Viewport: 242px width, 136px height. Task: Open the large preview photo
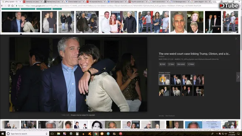coord(78,74)
